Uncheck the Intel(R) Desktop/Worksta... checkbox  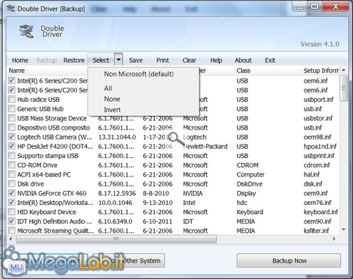tap(11, 203)
